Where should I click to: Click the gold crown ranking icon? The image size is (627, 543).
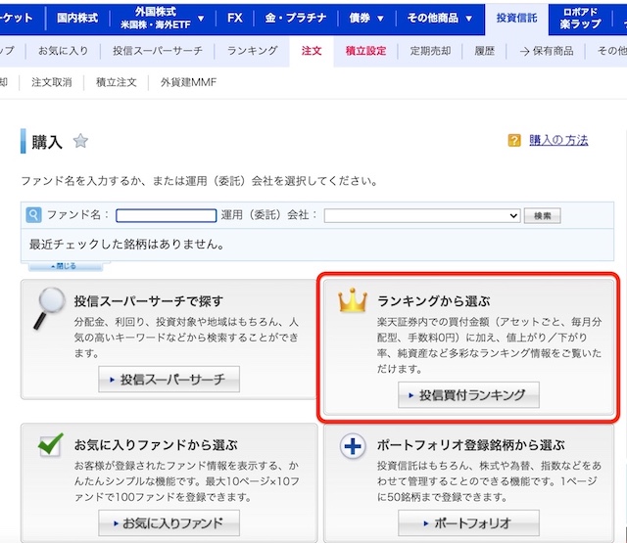tap(351, 301)
